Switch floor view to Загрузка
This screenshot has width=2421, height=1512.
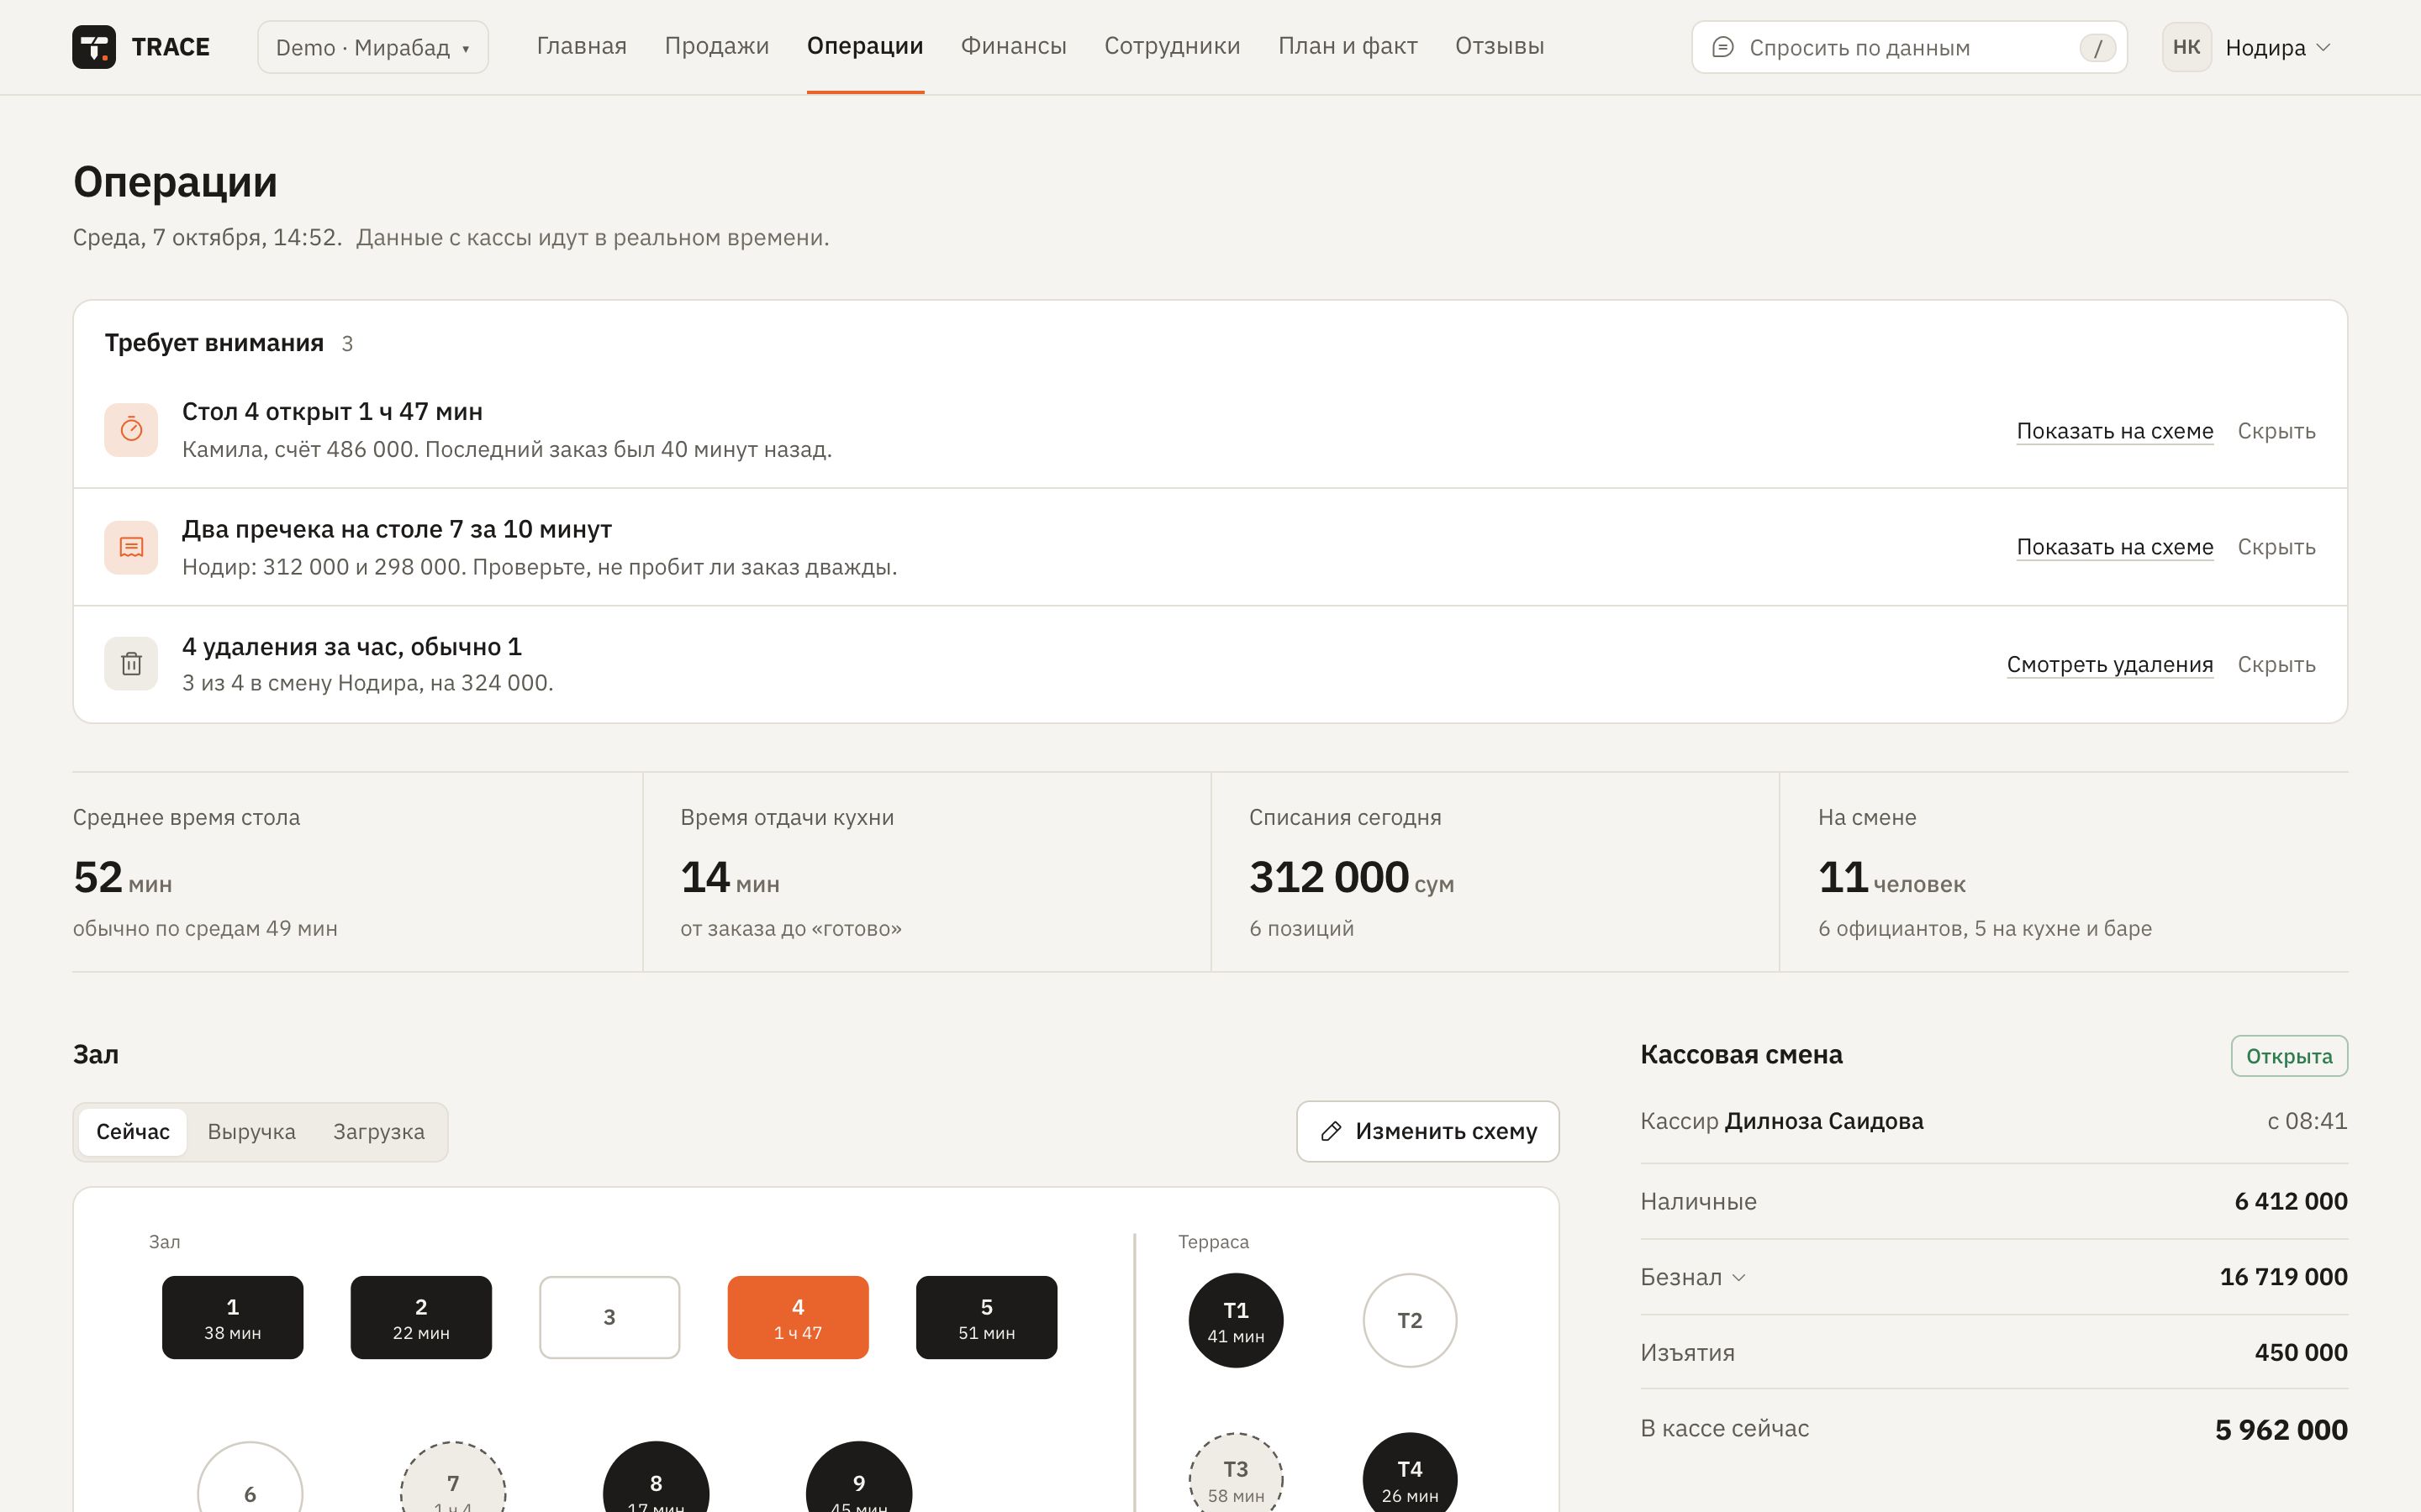(378, 1132)
